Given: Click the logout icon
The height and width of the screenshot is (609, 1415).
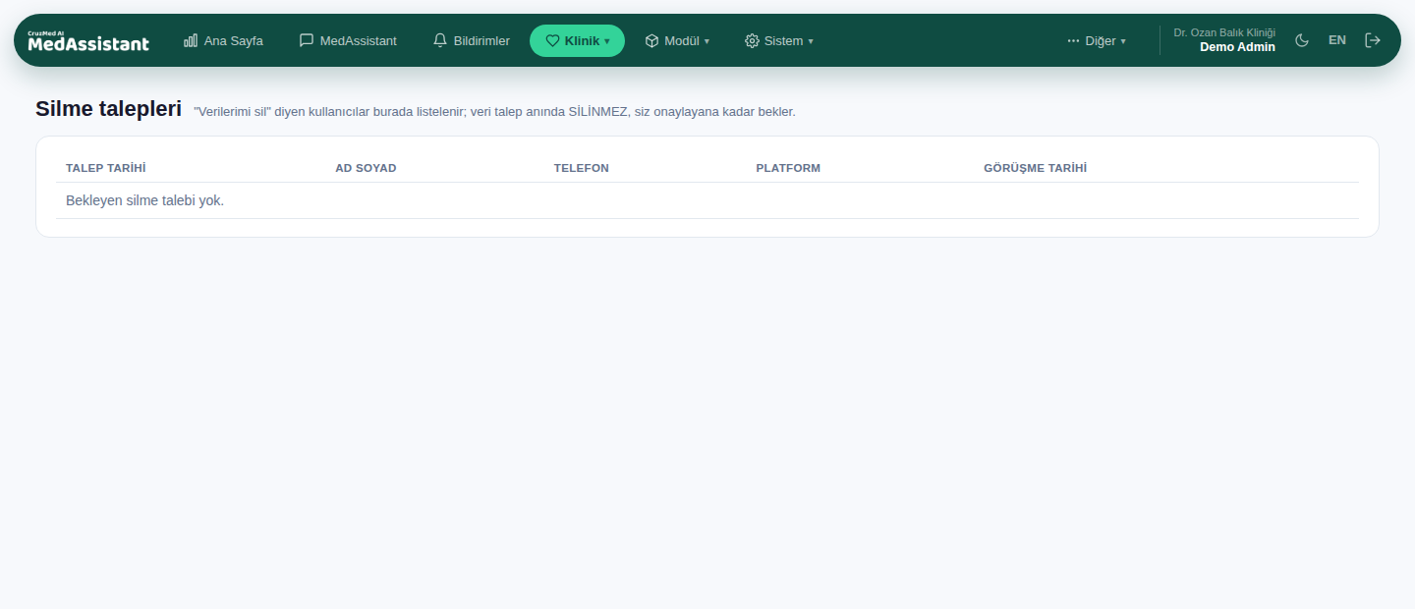Looking at the screenshot, I should click(x=1373, y=40).
